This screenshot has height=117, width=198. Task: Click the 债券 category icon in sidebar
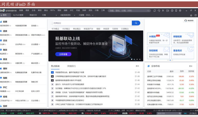coord(1,31)
